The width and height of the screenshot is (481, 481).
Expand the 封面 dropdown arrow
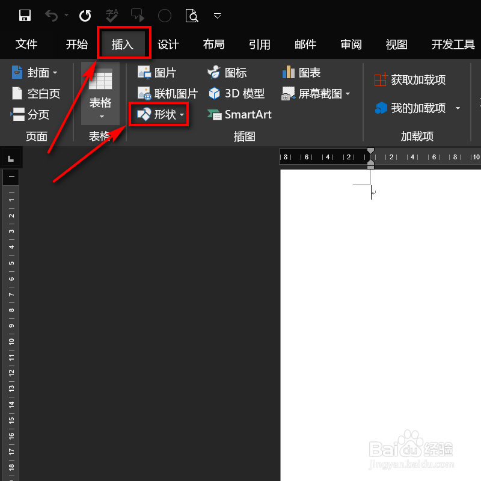(55, 73)
